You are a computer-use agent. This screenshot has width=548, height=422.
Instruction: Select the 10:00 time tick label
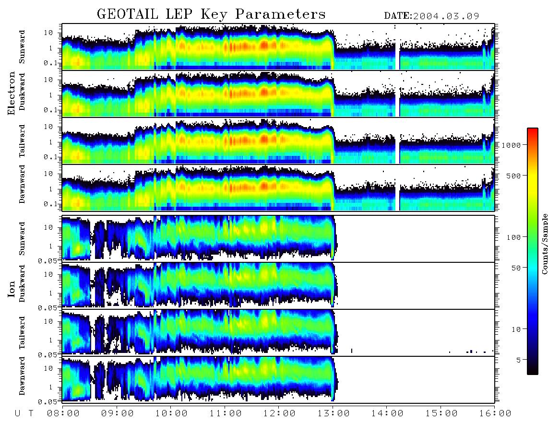click(171, 413)
